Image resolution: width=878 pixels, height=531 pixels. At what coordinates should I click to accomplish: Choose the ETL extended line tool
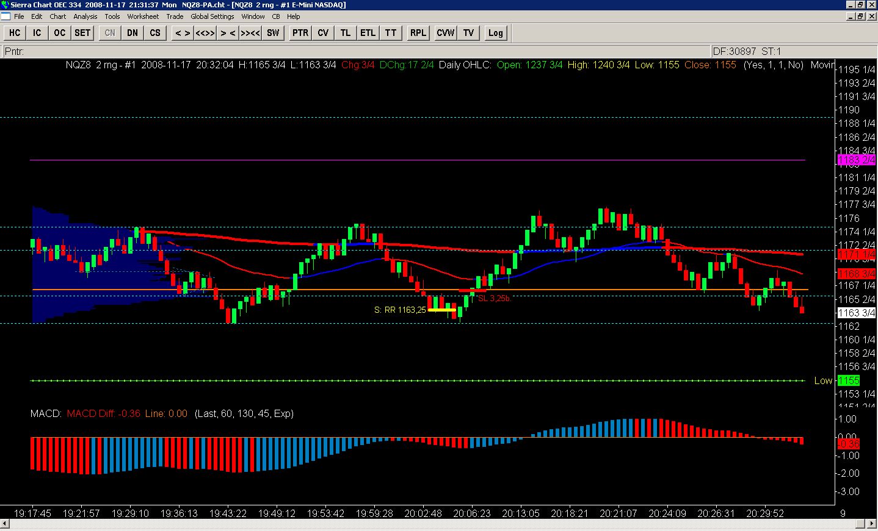(368, 33)
